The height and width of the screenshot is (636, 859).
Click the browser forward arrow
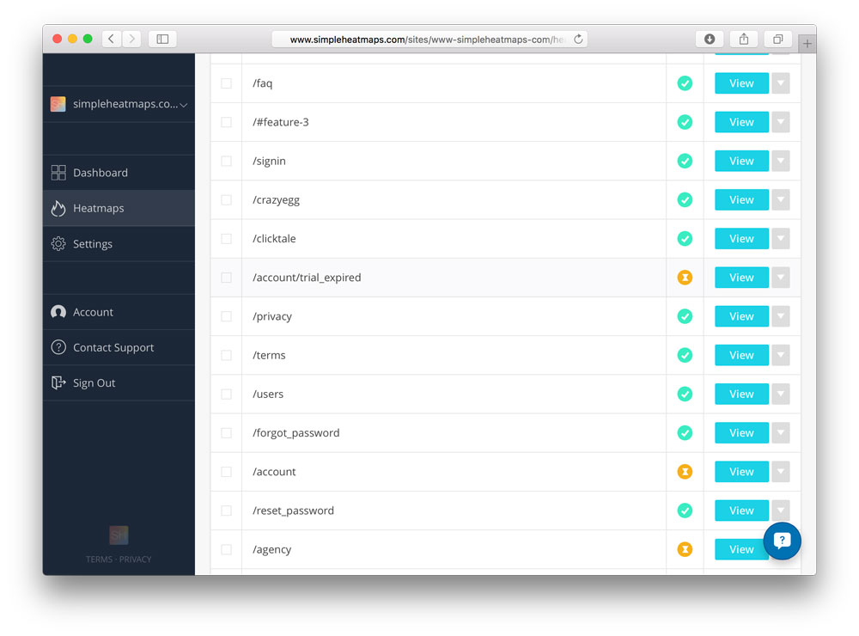coord(131,39)
